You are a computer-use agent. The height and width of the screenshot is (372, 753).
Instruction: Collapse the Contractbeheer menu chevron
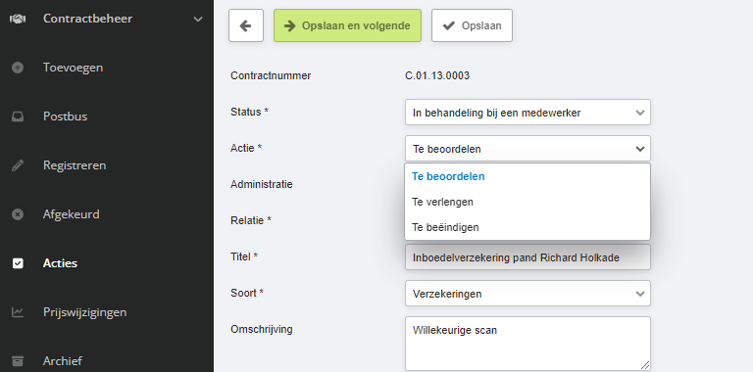coord(198,20)
